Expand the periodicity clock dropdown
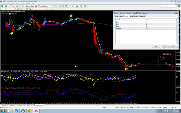Screen dimensions: 181x113 pyautogui.click(x=82, y=6)
